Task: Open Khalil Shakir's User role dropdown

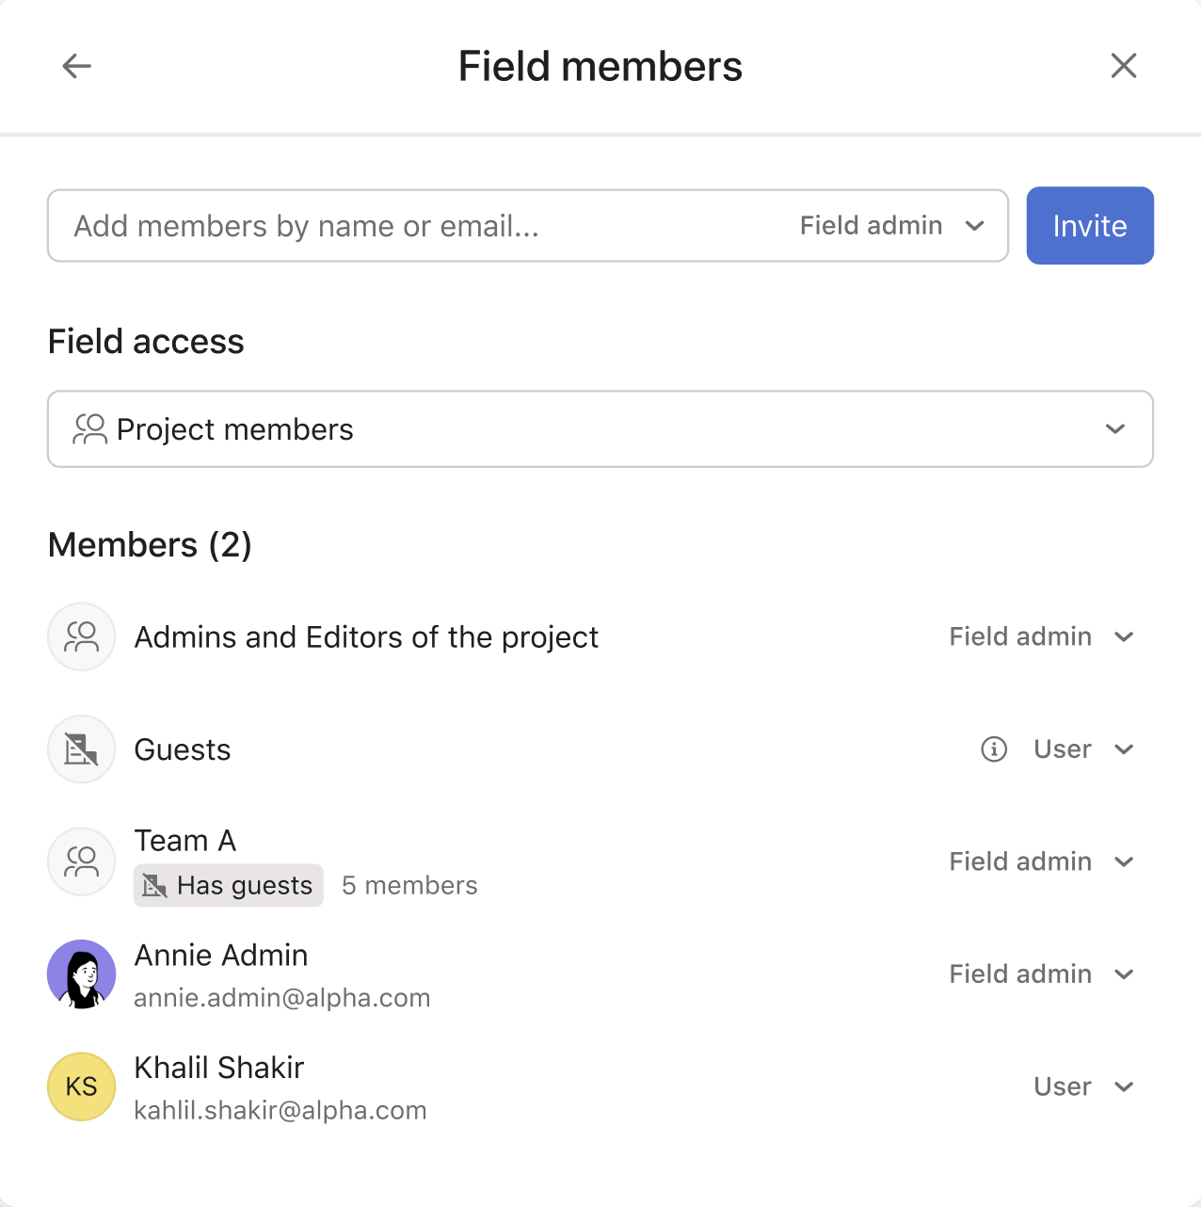Action: point(1082,1086)
